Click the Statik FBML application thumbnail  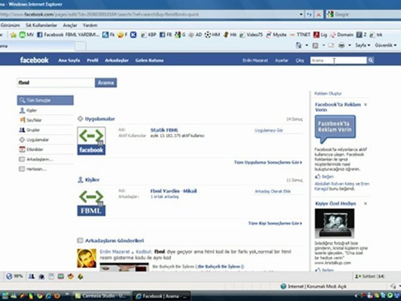tap(91, 141)
